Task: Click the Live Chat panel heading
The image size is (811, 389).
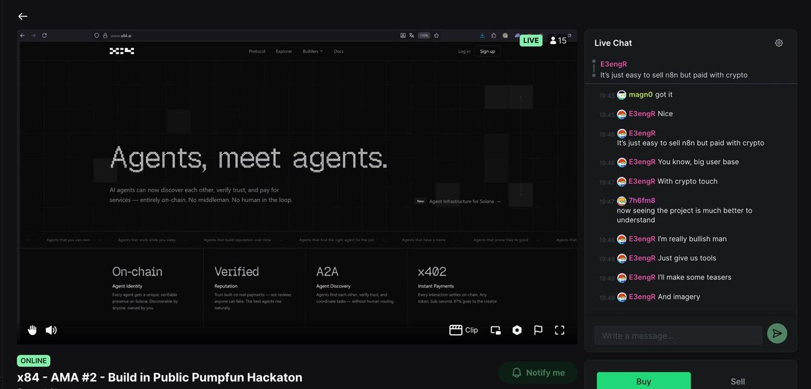Action: pos(613,43)
